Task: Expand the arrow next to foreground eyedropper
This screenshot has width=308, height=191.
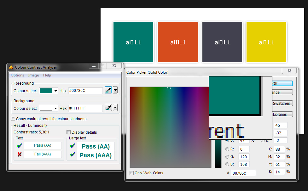Action: pyautogui.click(x=115, y=90)
